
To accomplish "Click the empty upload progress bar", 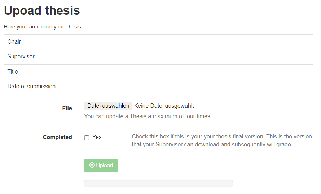I will pos(158,183).
